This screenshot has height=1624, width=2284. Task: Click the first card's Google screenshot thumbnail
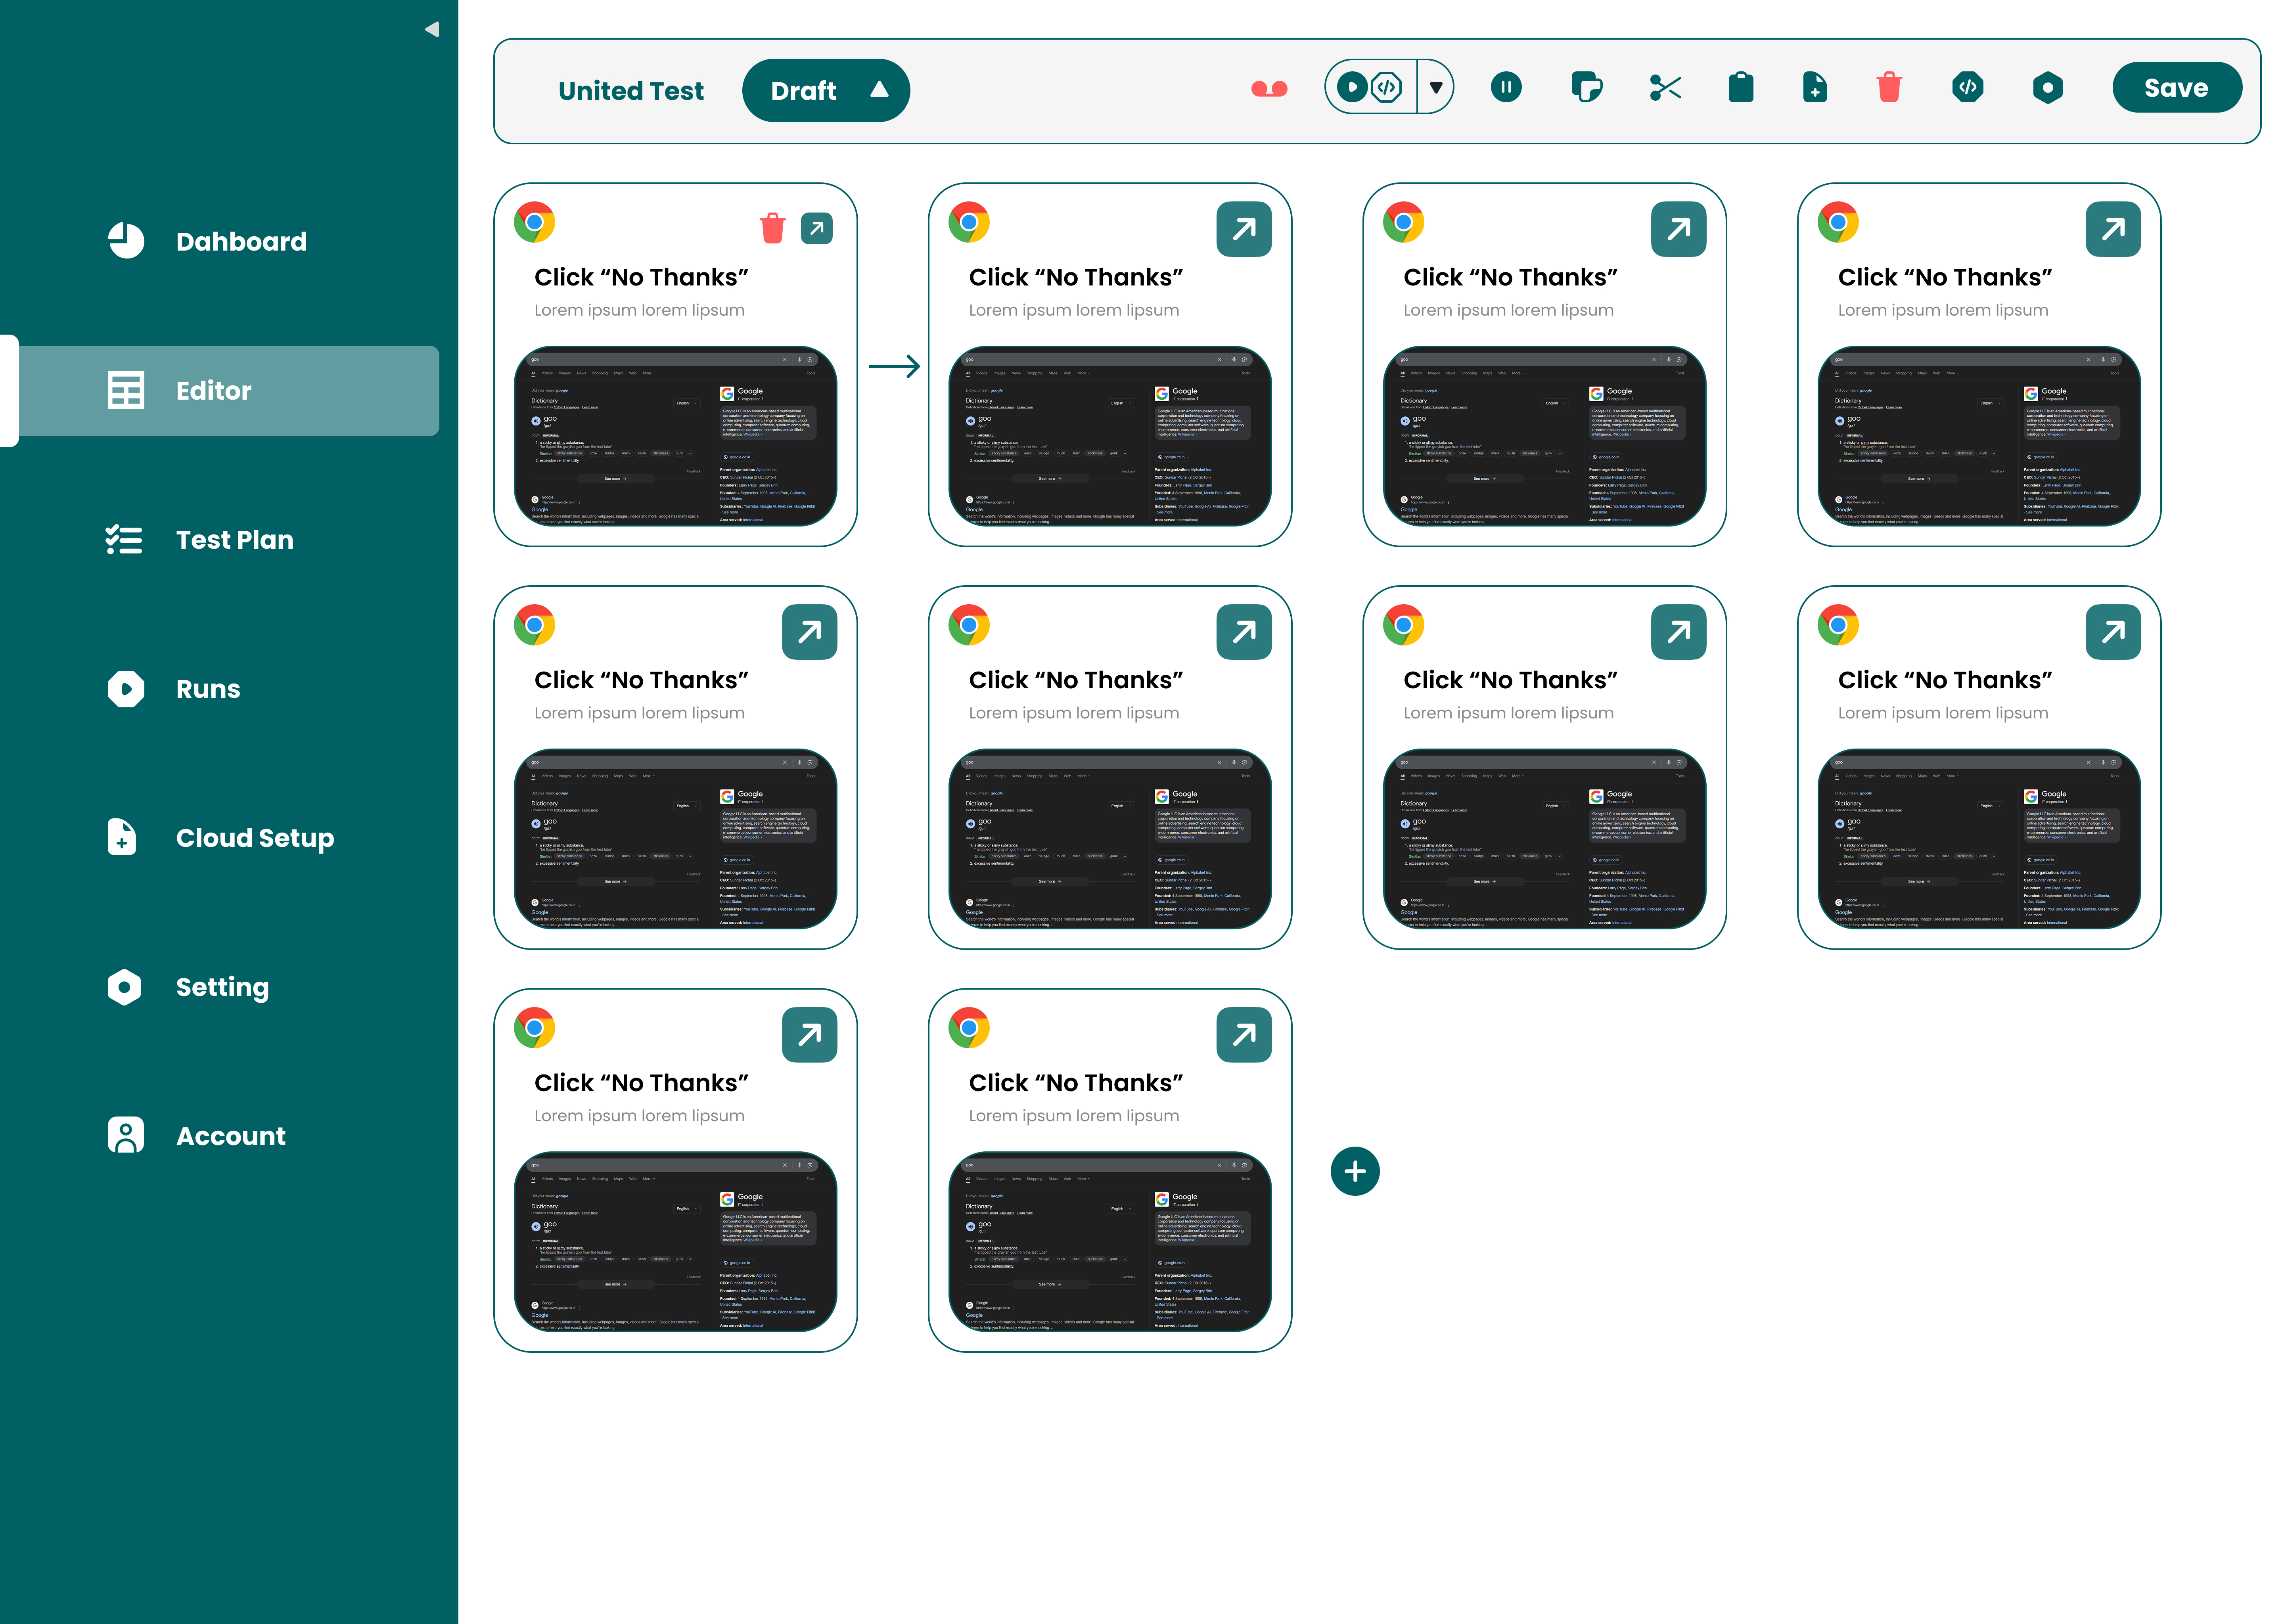click(675, 436)
